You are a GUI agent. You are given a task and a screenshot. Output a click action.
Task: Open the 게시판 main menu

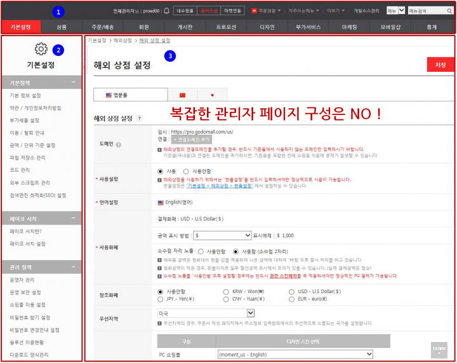click(185, 27)
